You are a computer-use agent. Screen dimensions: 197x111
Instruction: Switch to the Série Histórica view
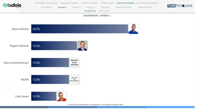coord(104,11)
